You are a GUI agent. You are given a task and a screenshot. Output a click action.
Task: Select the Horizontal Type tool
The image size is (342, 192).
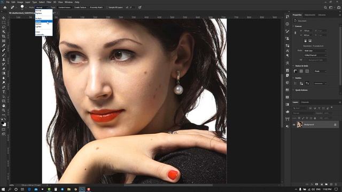tap(4, 92)
